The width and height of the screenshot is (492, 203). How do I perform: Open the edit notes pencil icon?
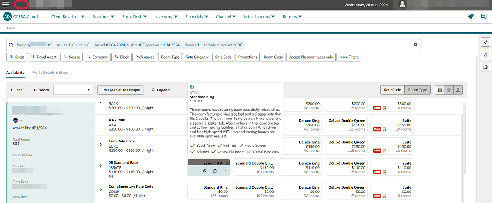click(486, 55)
